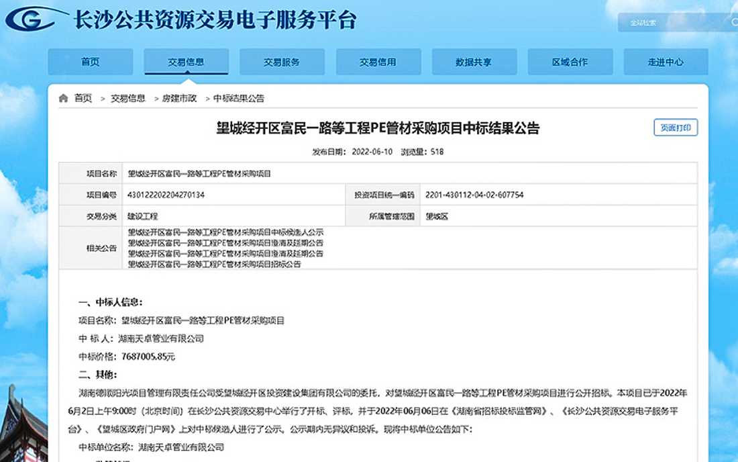Open the related 招标公告 announcement link
Screen dimensions: 738x462
coord(215,264)
